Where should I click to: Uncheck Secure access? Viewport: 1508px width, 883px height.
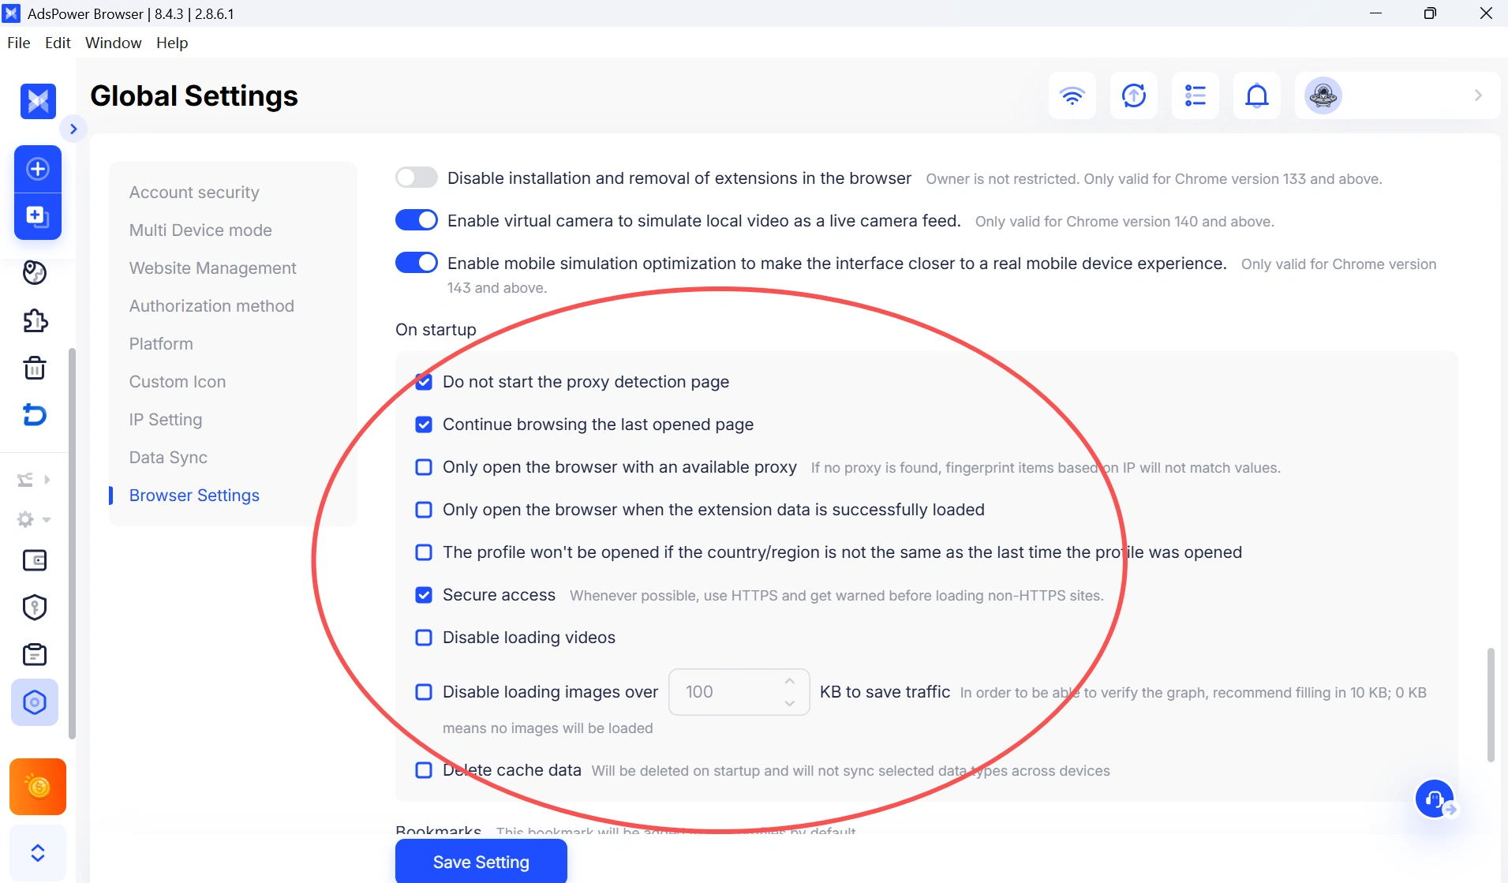(x=424, y=595)
